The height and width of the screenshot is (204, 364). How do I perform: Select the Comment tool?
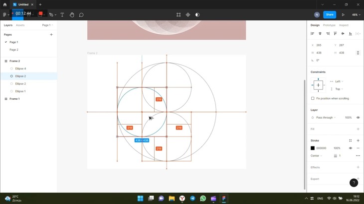point(81,15)
